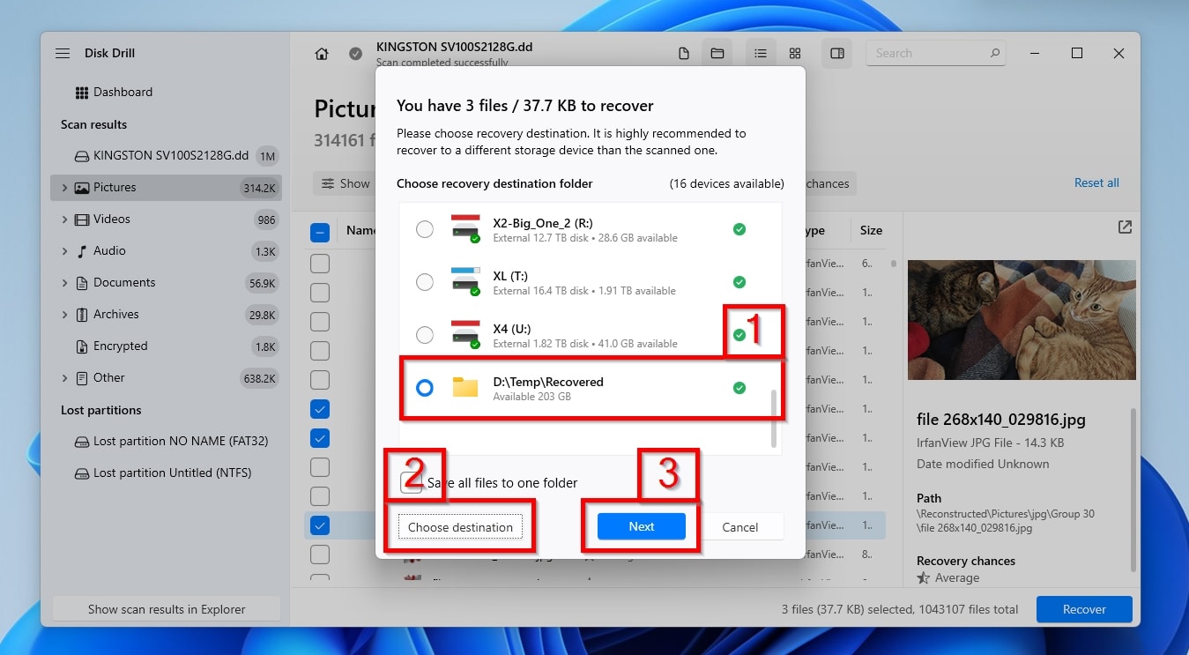1189x655 pixels.
Task: Click the search magnifier icon
Action: point(995,53)
